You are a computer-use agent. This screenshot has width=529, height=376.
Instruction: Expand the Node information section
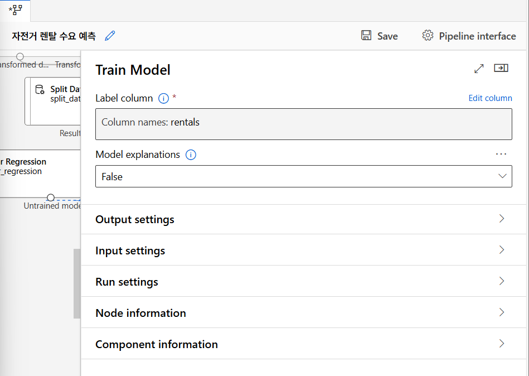pos(303,313)
